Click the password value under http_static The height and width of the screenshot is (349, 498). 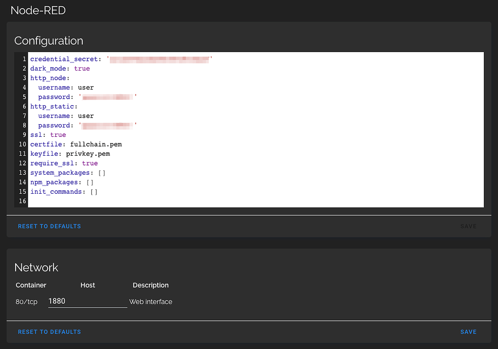tap(107, 126)
